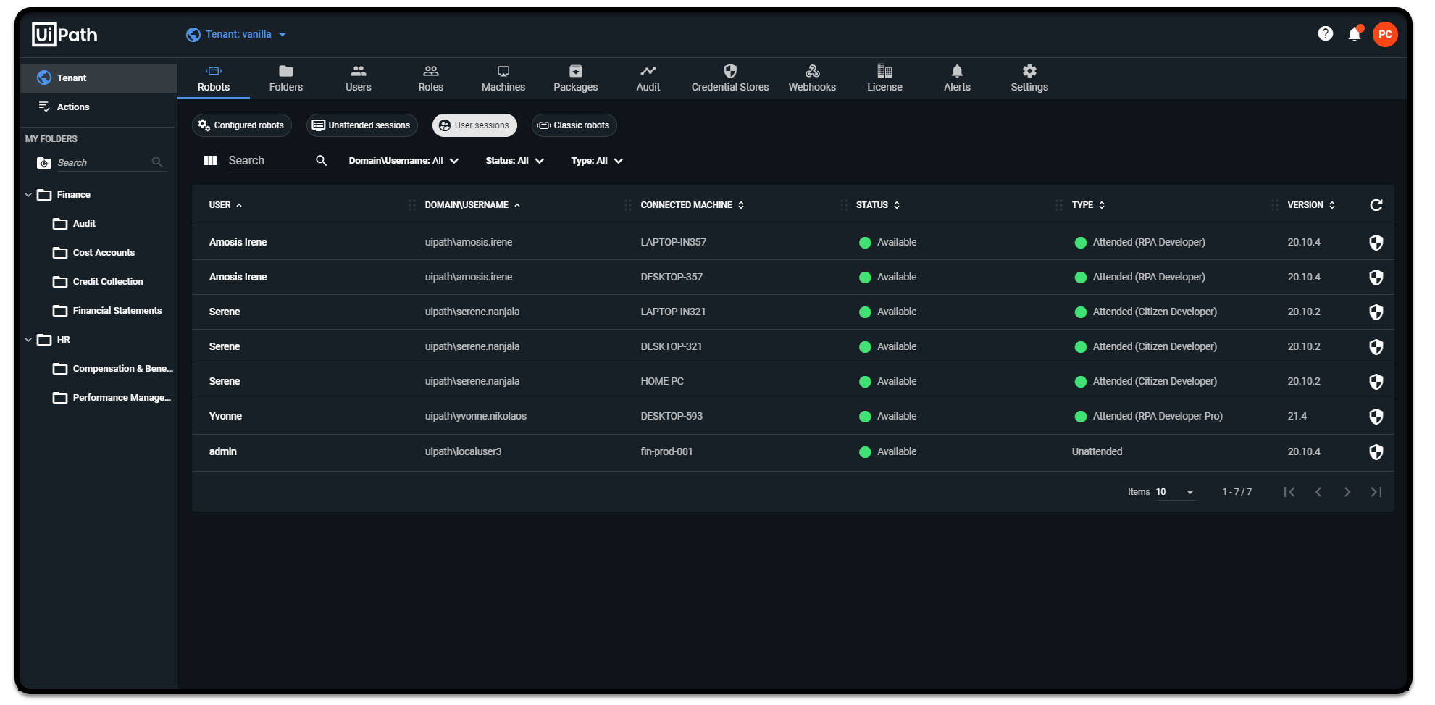Open the Users tab
Screen dimensions: 1435x705
(359, 78)
